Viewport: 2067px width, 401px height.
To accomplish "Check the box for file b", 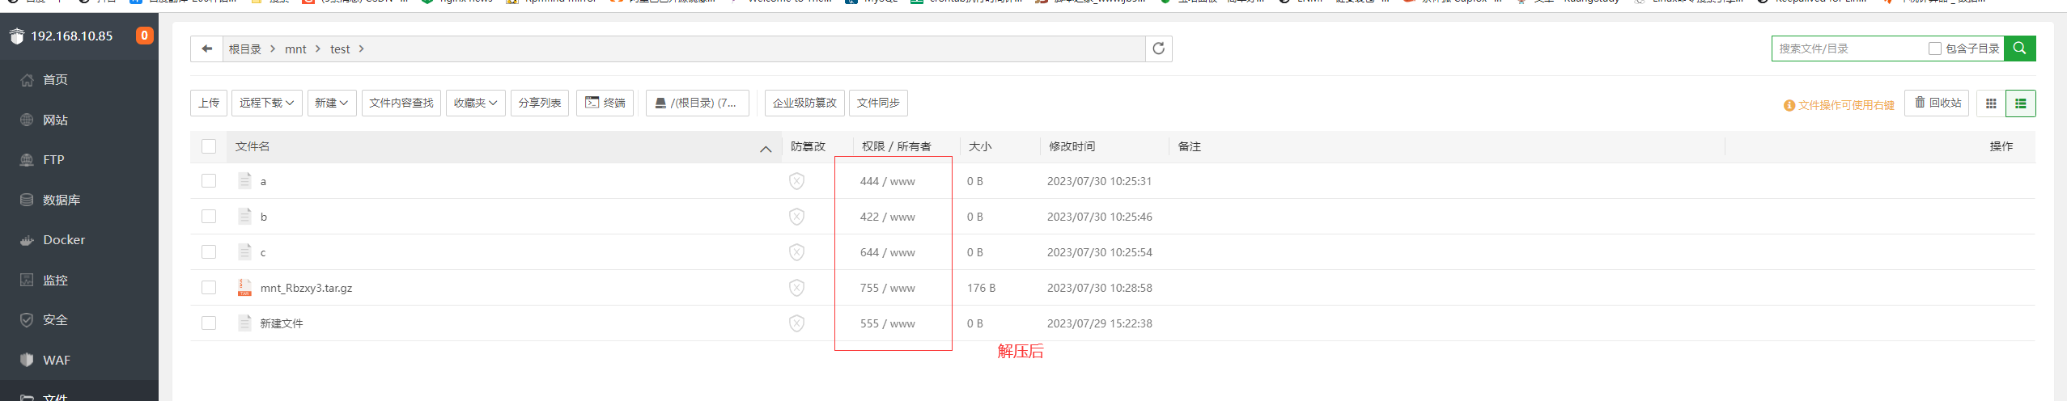I will tap(209, 217).
